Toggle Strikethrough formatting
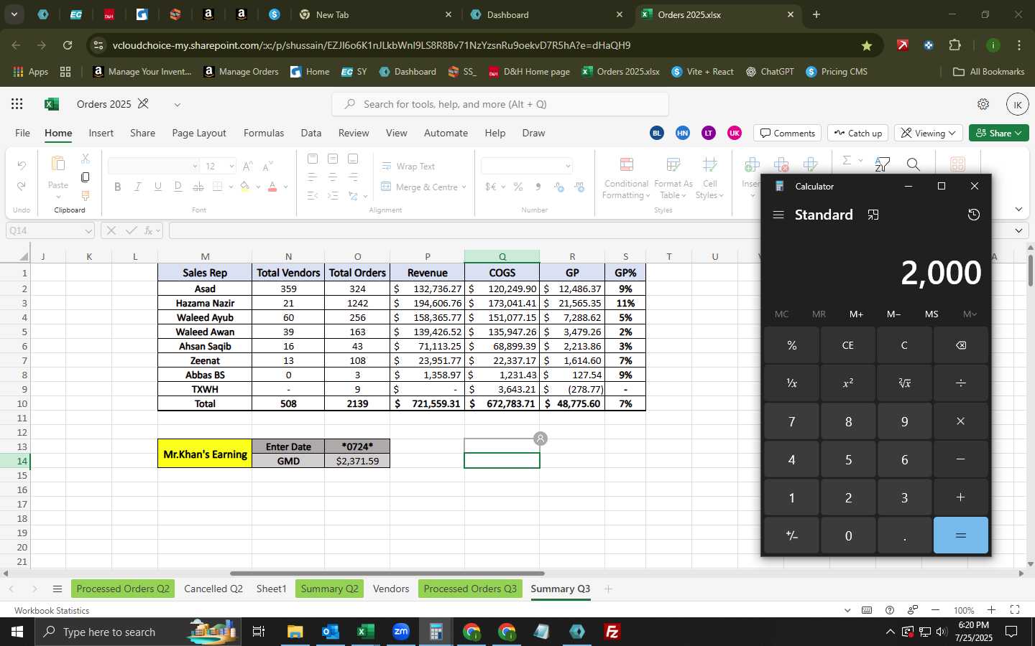The width and height of the screenshot is (1035, 646). coord(198,187)
